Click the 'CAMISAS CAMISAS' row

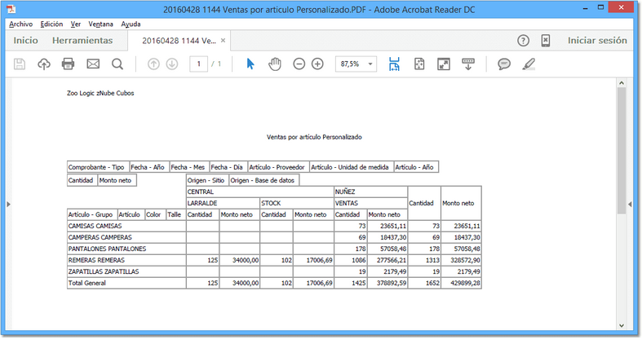[126, 227]
